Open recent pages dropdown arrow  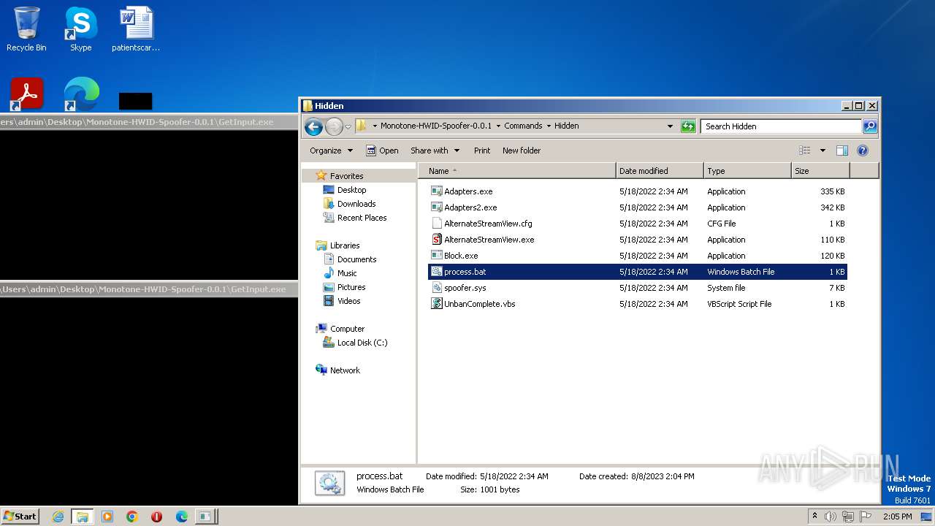click(348, 126)
